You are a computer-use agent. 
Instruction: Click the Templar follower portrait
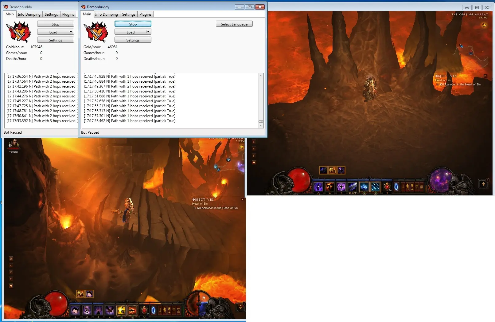pyautogui.click(x=14, y=144)
